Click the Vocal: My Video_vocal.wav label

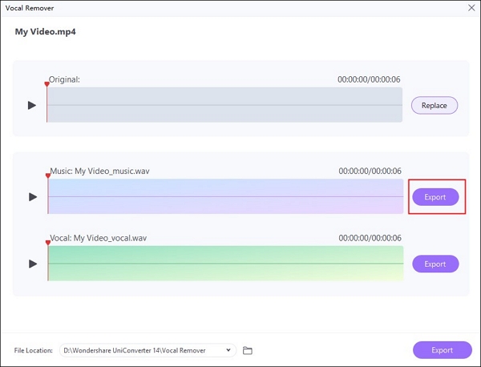coord(98,238)
